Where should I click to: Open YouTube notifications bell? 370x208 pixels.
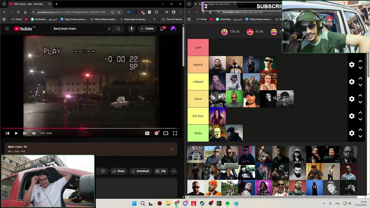point(162,29)
